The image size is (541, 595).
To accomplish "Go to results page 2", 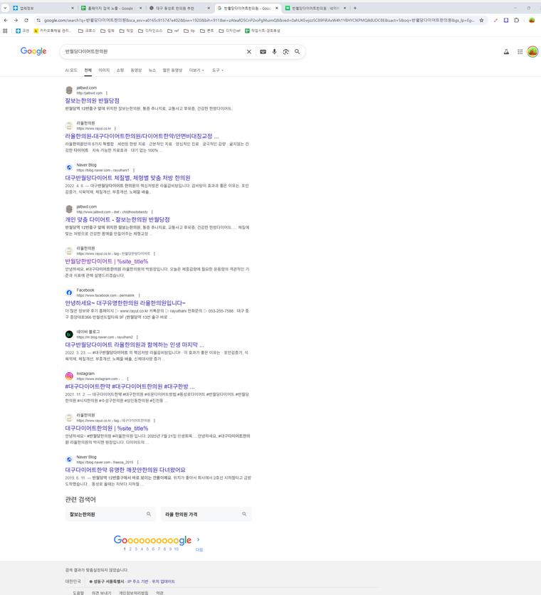I will click(x=130, y=549).
